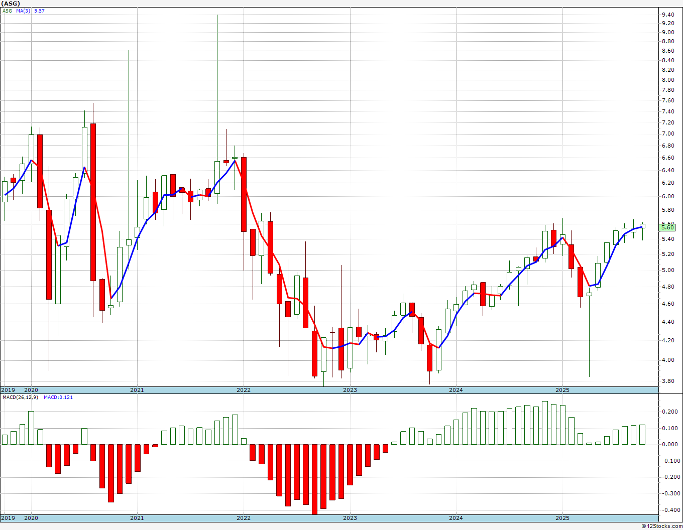This screenshot has width=683, height=530.
Task: Click the 6.80 price axis label
Action: (x=668, y=146)
